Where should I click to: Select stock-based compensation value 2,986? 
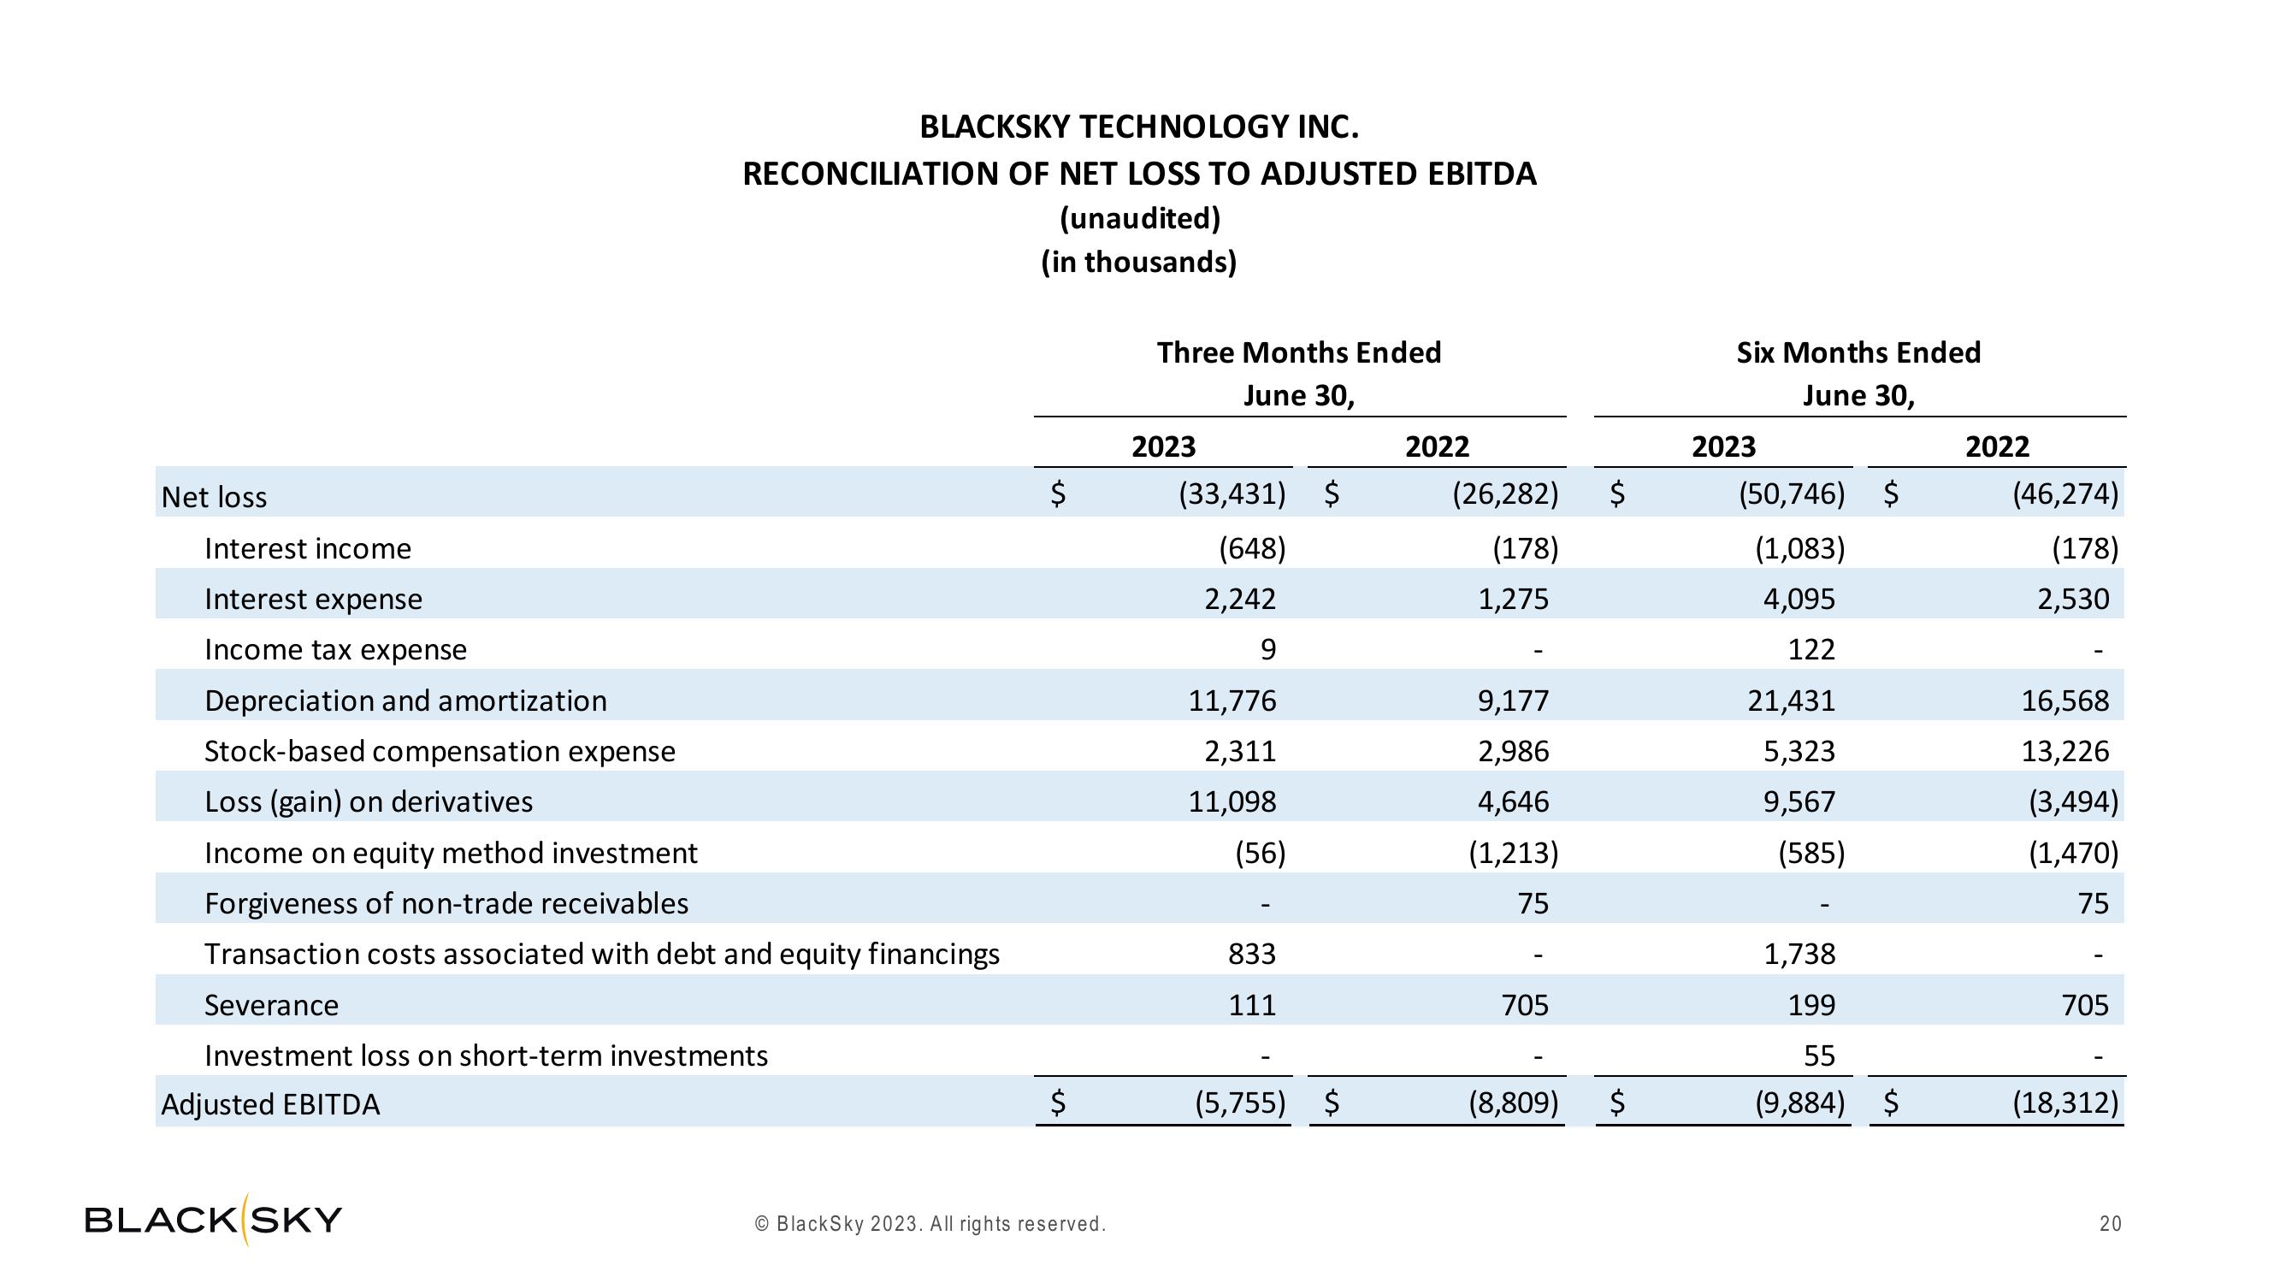[x=1514, y=752]
